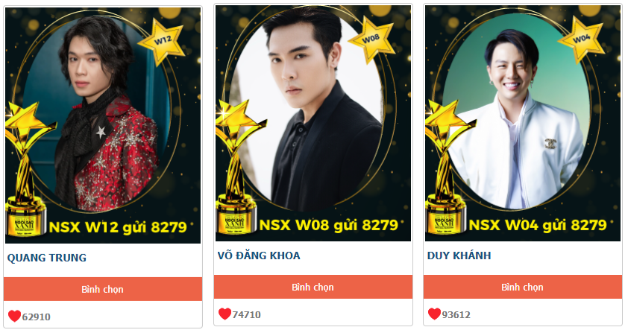The image size is (628, 330).
Task: Click the 93612 vote count
Action: (x=456, y=315)
